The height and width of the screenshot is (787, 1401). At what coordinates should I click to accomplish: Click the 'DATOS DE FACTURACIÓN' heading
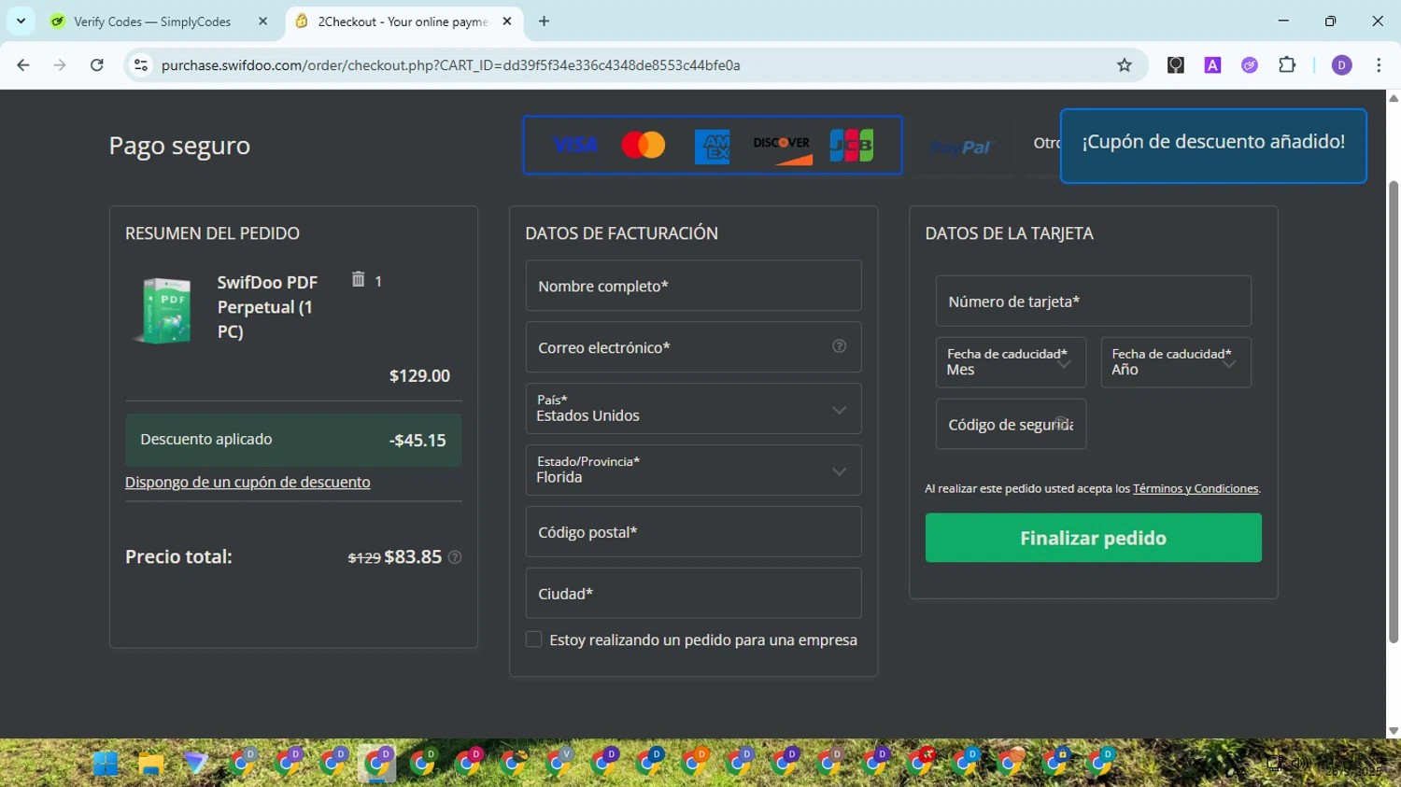click(x=621, y=233)
